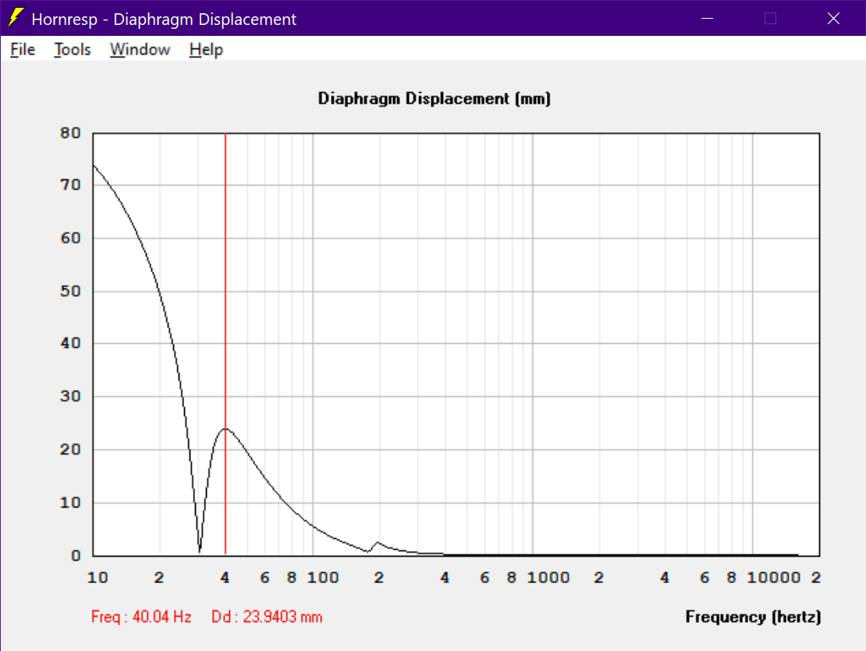Screen dimensions: 866x651
Task: Click the Diaphragm Displacement (mm) chart title
Action: (x=434, y=99)
